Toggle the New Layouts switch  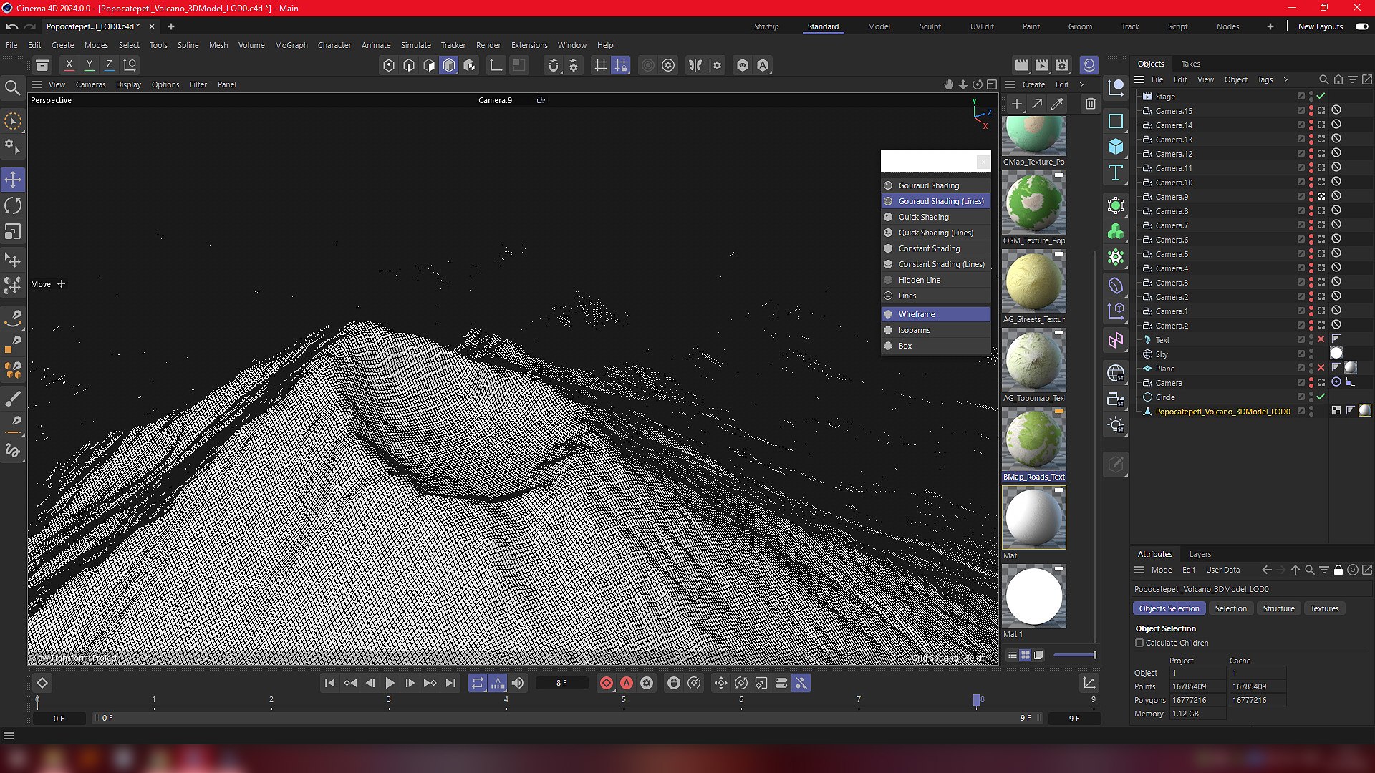[1362, 26]
